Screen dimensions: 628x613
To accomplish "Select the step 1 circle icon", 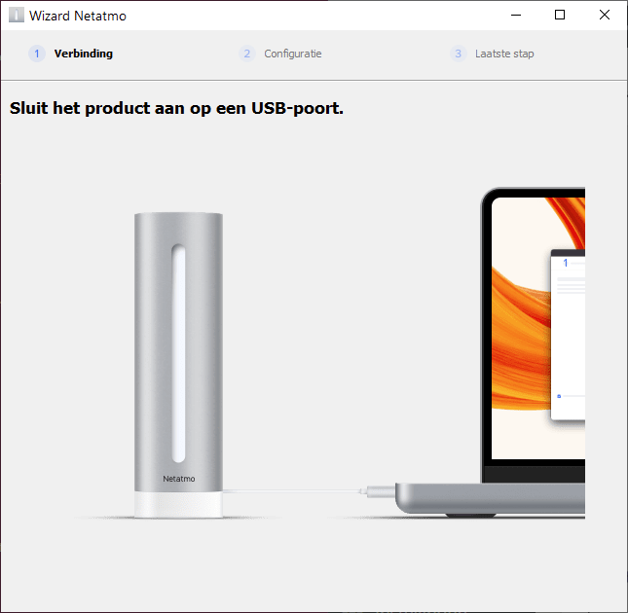I will click(37, 54).
